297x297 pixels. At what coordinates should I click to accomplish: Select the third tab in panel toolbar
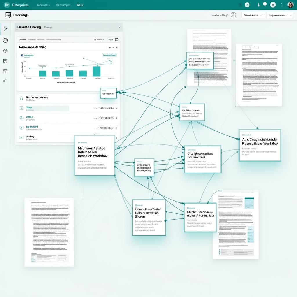pyautogui.click(x=41, y=39)
